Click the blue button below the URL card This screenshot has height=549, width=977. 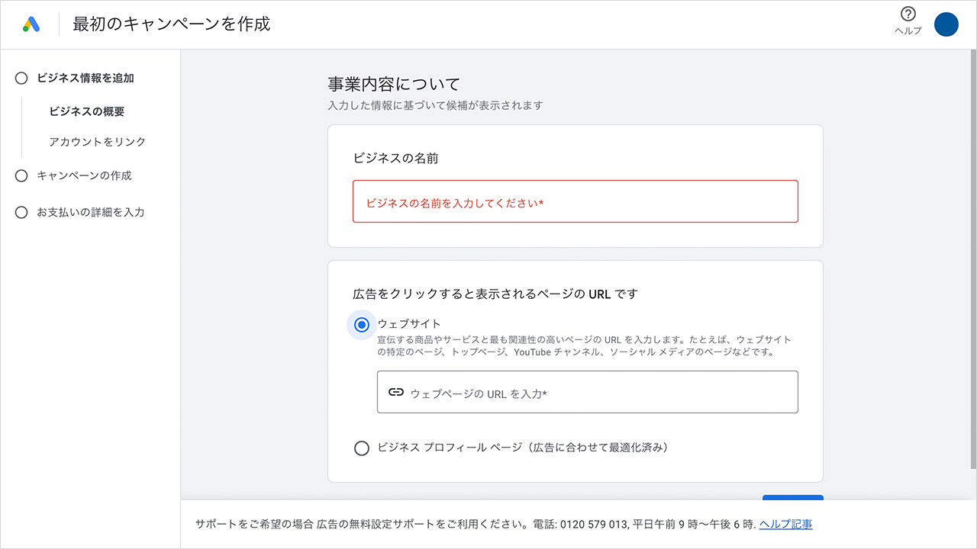click(x=793, y=497)
